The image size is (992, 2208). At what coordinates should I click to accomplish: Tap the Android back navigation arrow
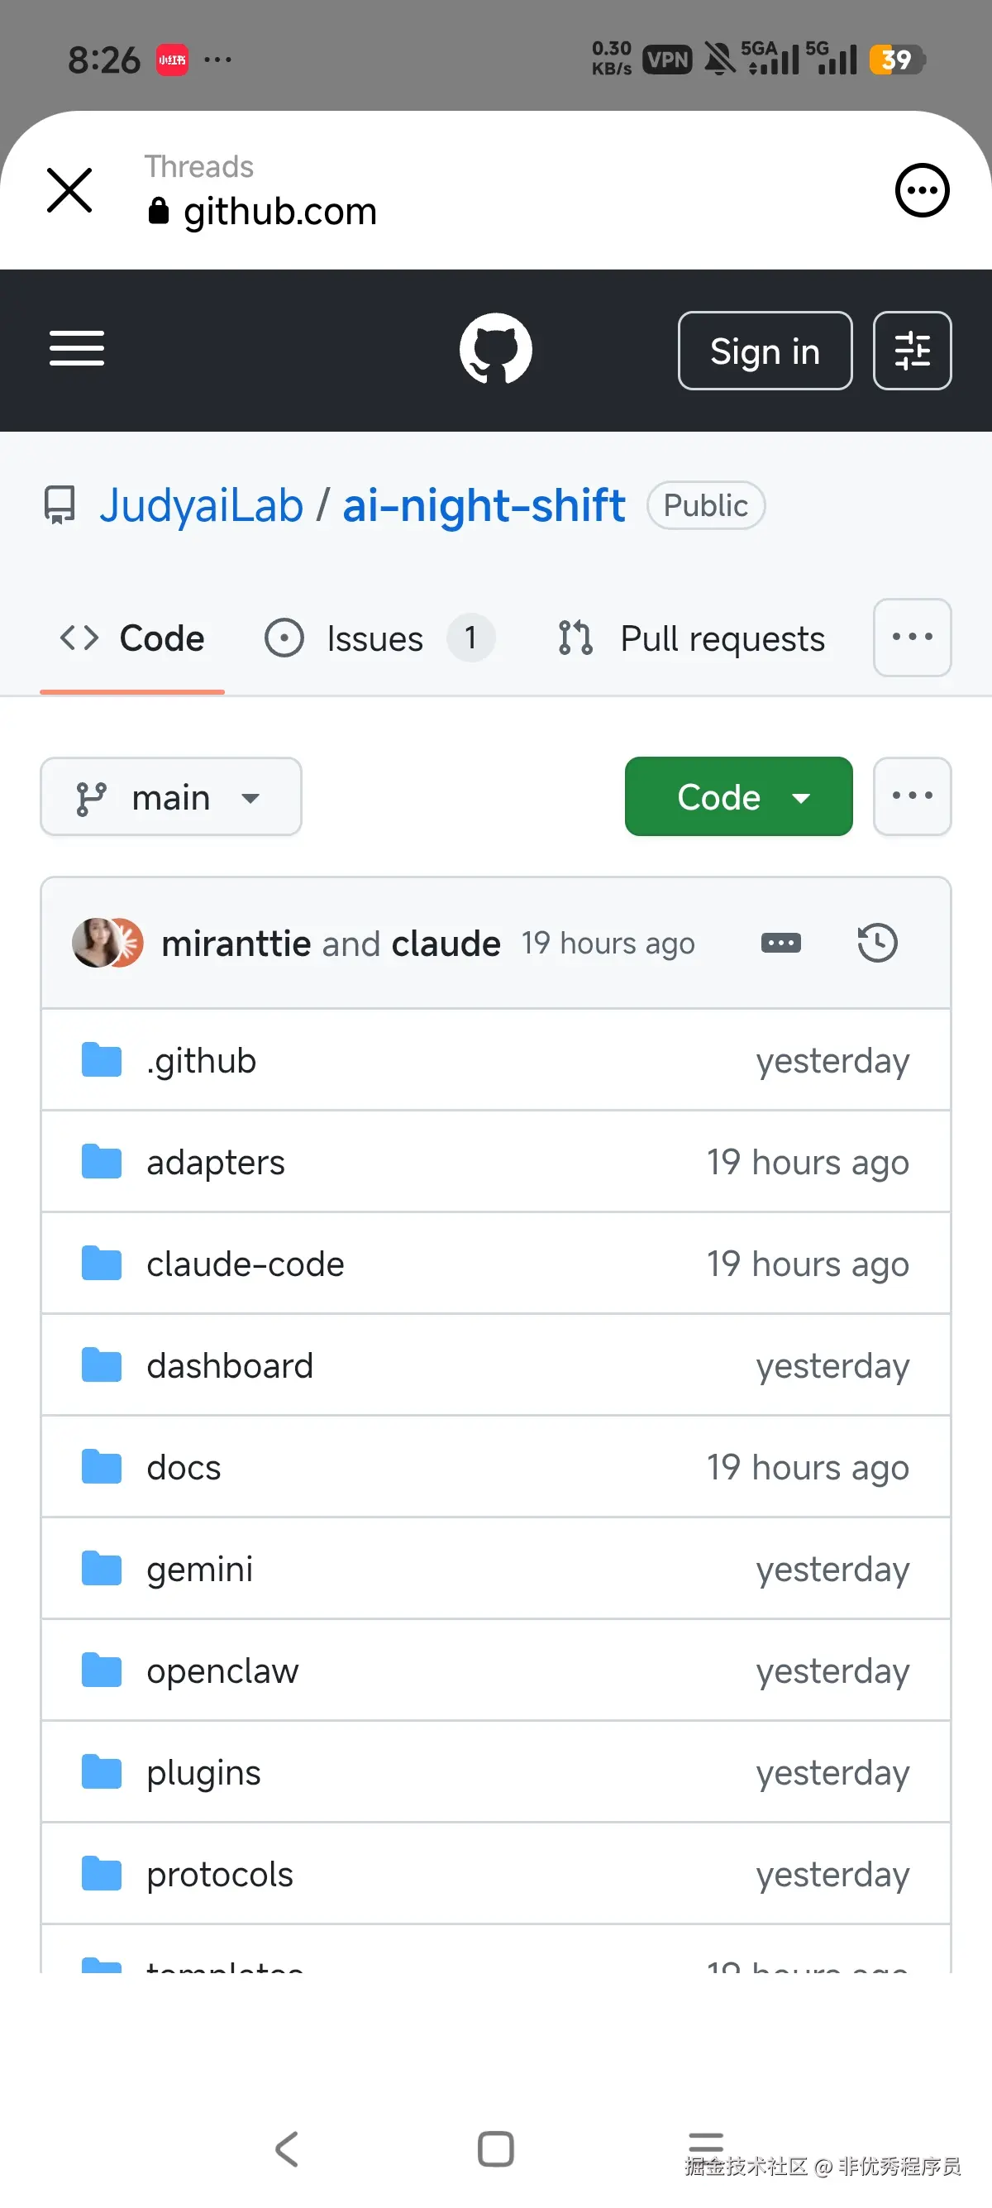[287, 2148]
